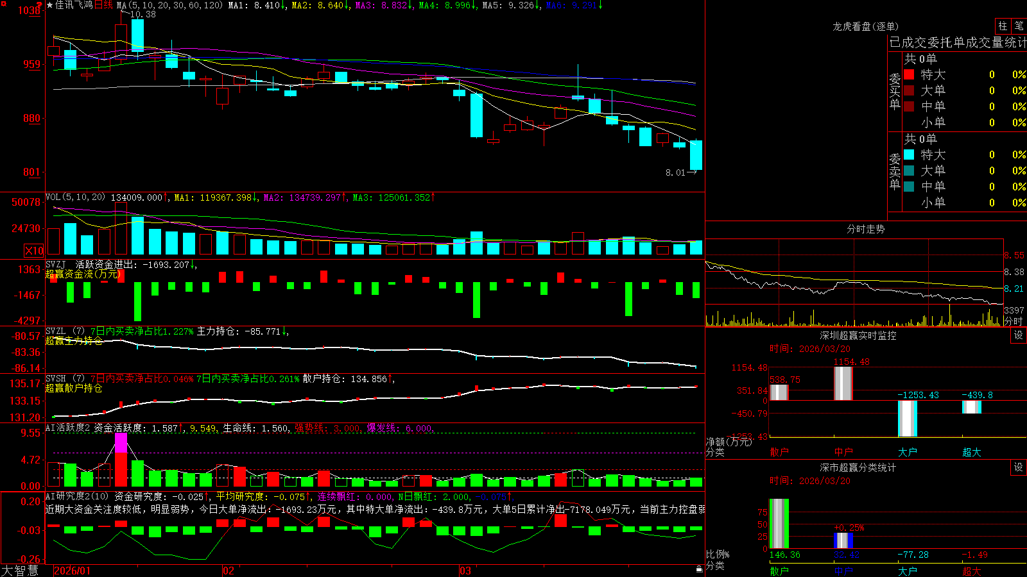
Task: Click the dark red 大单 swatch under 委买单
Action: (x=909, y=90)
